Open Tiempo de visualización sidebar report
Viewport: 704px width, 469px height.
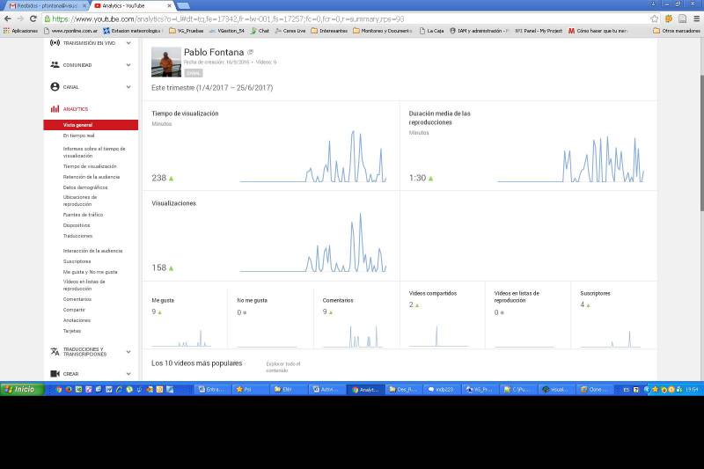(90, 166)
